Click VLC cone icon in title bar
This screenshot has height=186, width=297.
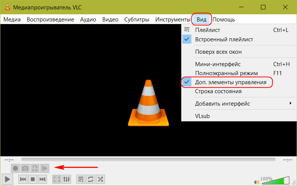[7, 7]
